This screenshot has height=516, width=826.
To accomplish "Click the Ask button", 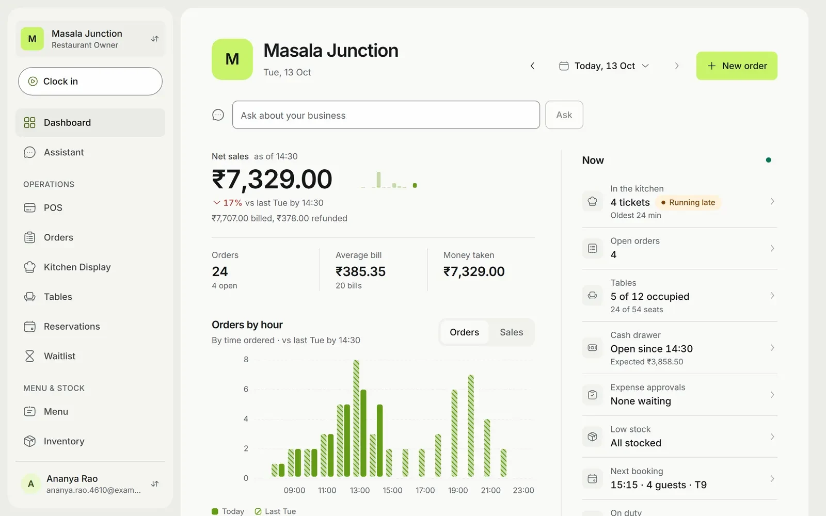I will tap(564, 115).
